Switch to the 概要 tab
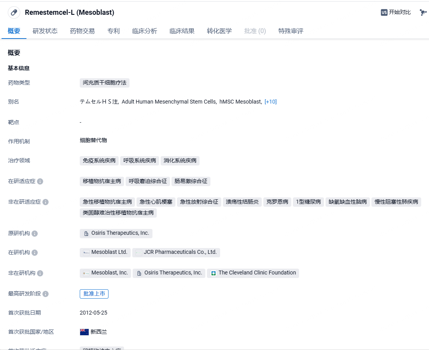Viewport: 429px width, 350px height. (x=14, y=31)
